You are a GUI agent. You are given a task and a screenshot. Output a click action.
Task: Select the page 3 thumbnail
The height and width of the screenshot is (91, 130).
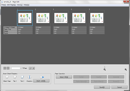(61, 18)
